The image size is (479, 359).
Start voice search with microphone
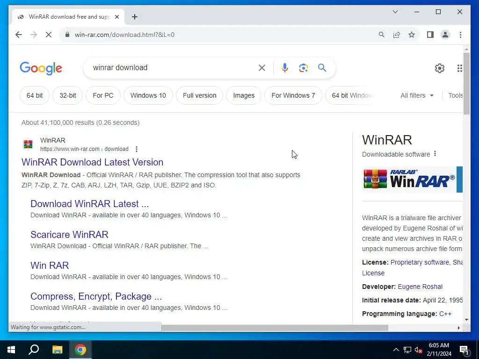[285, 68]
